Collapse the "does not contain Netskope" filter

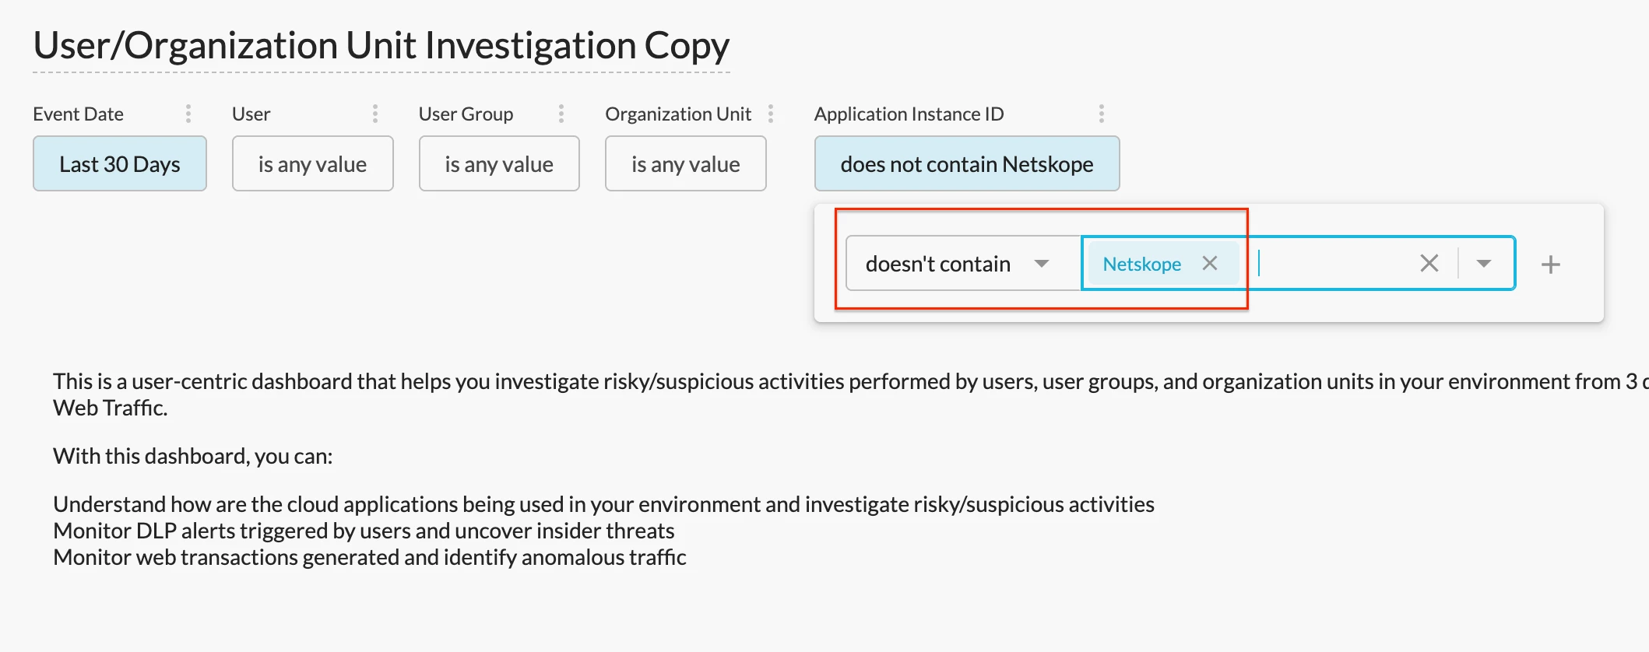pyautogui.click(x=967, y=164)
